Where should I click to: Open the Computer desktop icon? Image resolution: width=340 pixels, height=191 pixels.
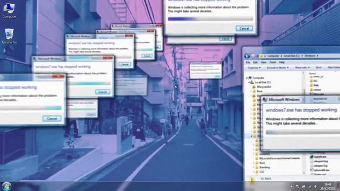[x=9, y=11]
